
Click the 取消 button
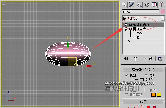coord(153,90)
